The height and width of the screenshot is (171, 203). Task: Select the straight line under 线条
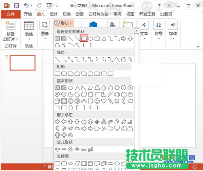click(57, 59)
